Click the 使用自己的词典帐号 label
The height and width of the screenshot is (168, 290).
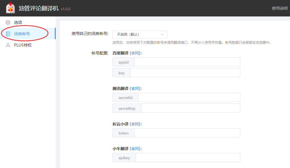pyautogui.click(x=90, y=34)
